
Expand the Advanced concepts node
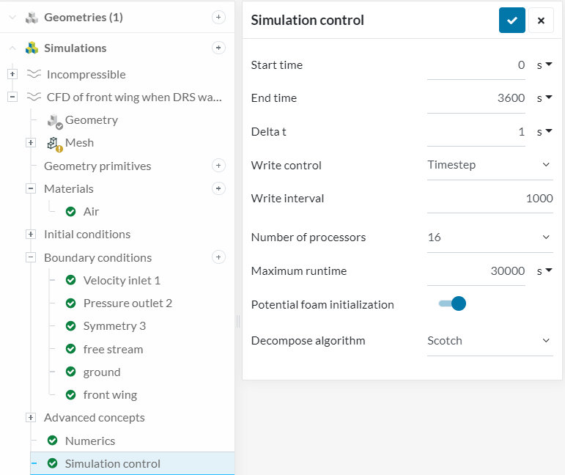[31, 418]
